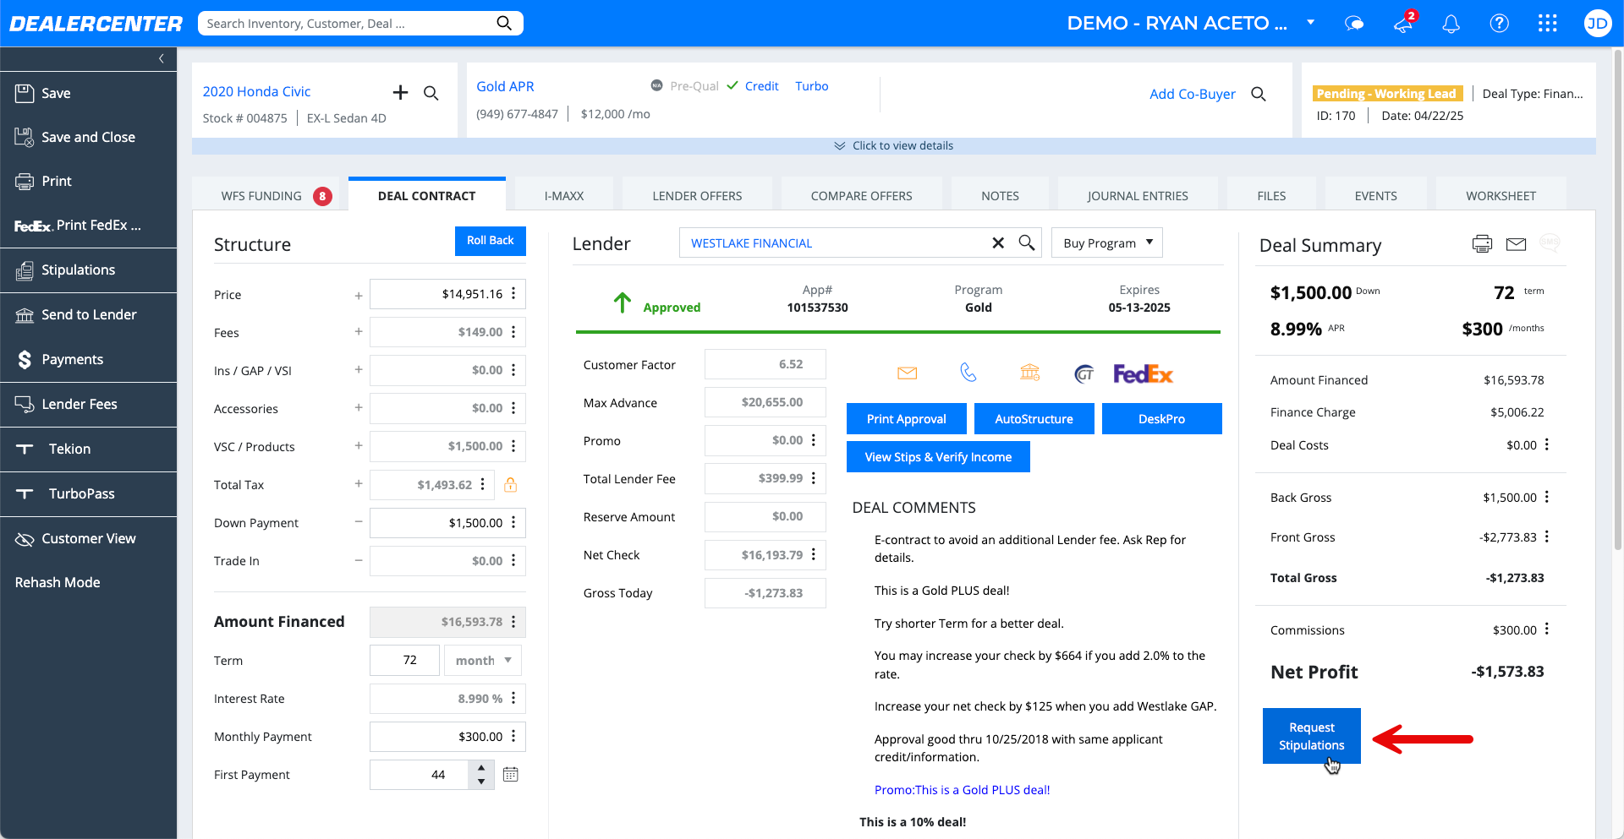This screenshot has height=839, width=1624.
Task: Click the DeskPro button
Action: [x=1161, y=418]
